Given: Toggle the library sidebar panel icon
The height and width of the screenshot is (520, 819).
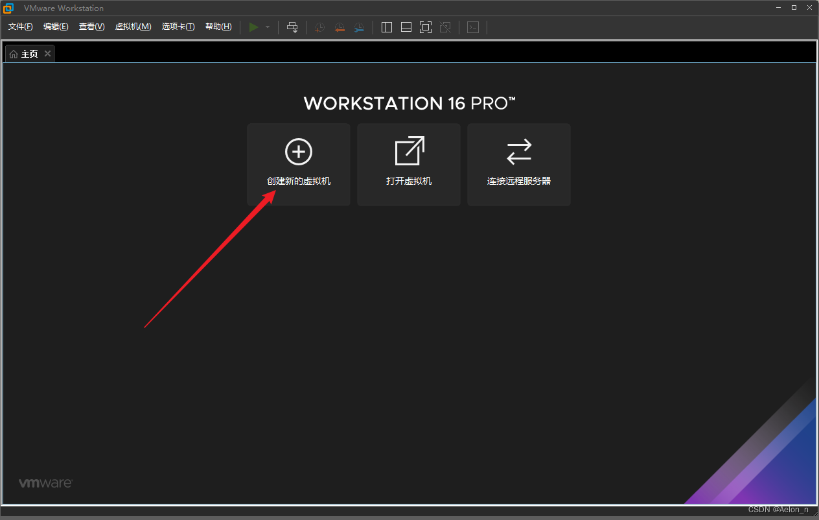Looking at the screenshot, I should tap(387, 27).
